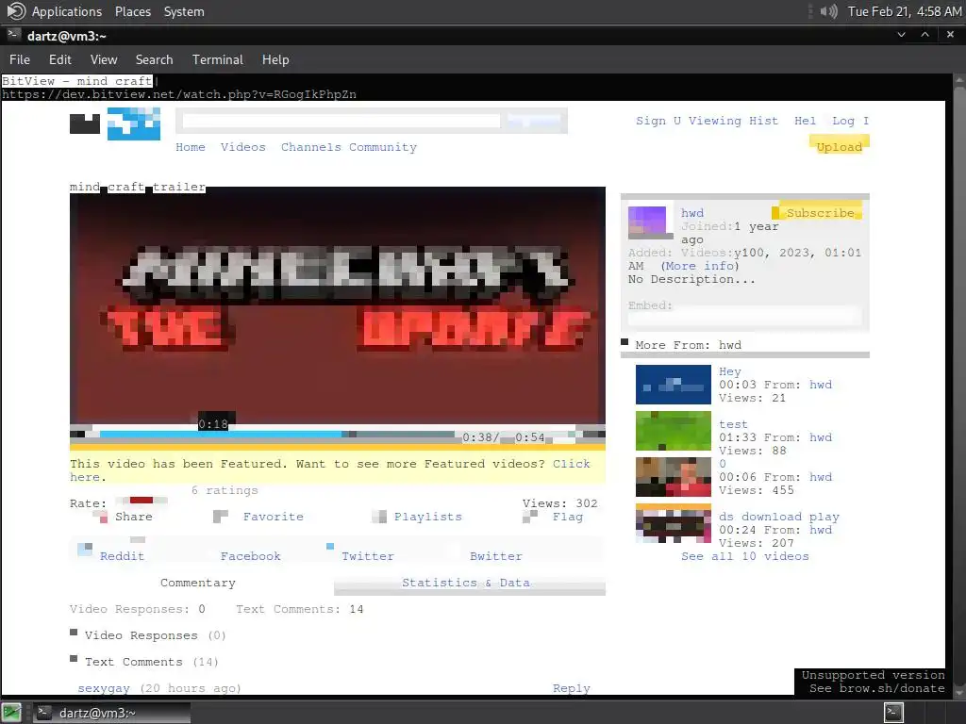Screen dimensions: 966x724
Task: Click the BitView search input field
Action: click(341, 121)
